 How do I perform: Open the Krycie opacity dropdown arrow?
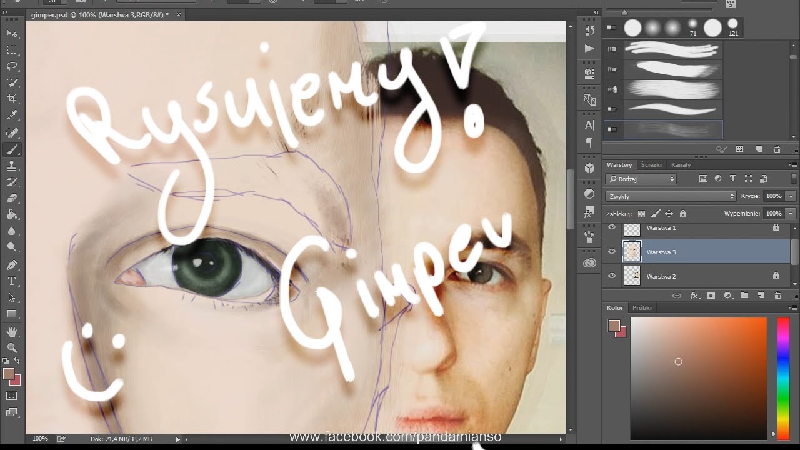pyautogui.click(x=791, y=196)
